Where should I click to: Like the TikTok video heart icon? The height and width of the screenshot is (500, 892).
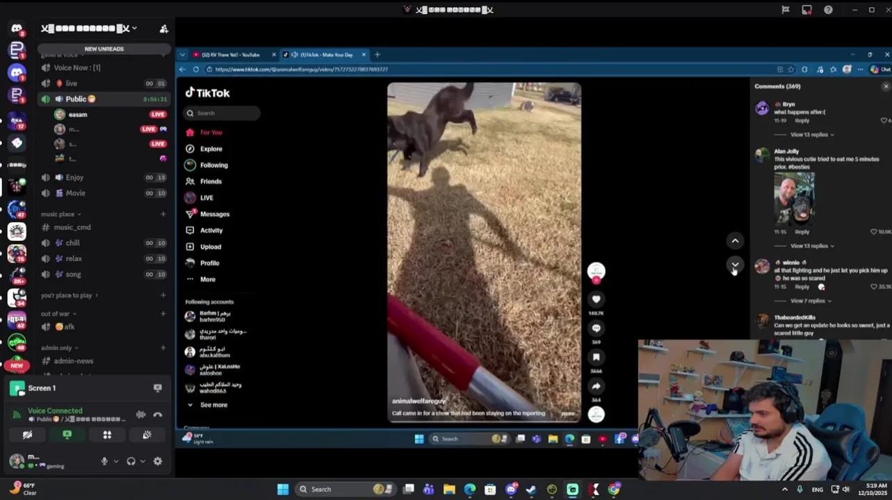click(596, 299)
